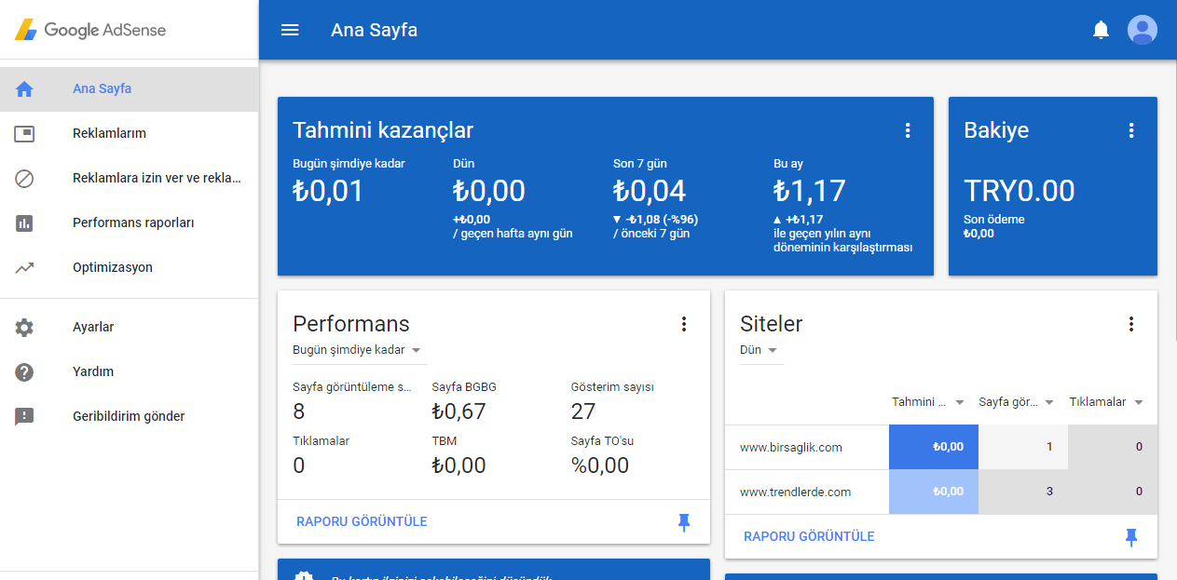The width and height of the screenshot is (1177, 580).
Task: Click the Sayfa TO'su %0,00 metric
Action: [600, 465]
